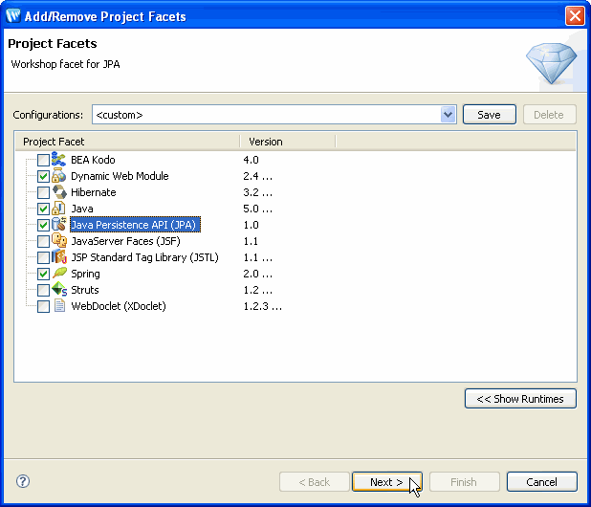
Task: Select the Hibernate row label
Action: (94, 192)
